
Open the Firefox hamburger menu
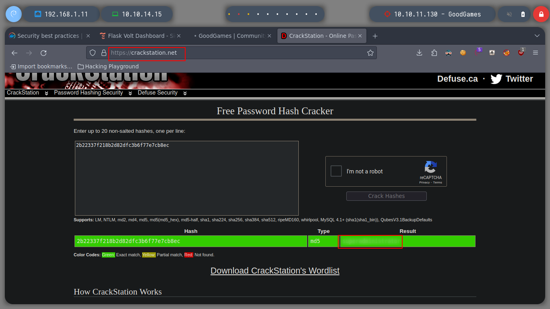click(x=536, y=53)
